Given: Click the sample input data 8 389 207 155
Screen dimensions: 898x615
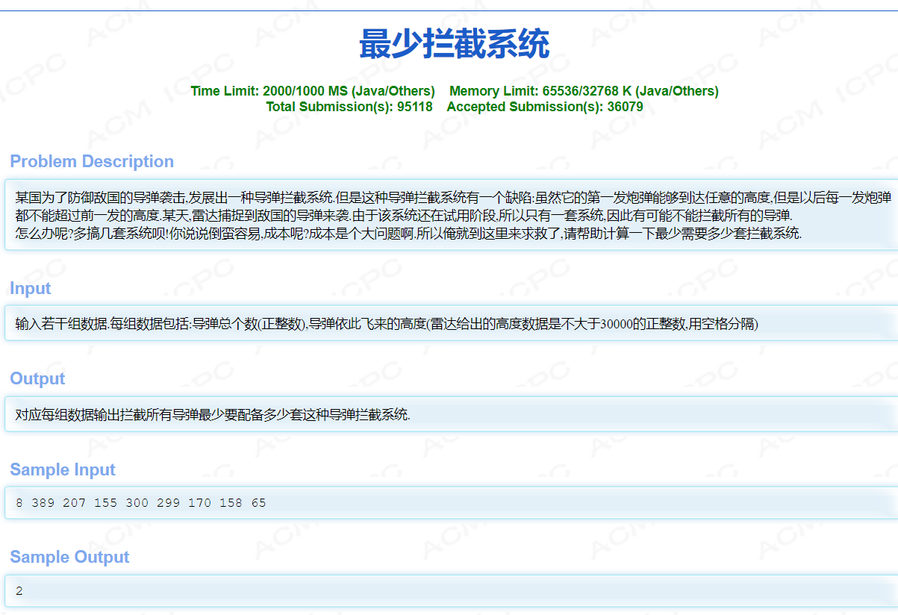Looking at the screenshot, I should (140, 503).
